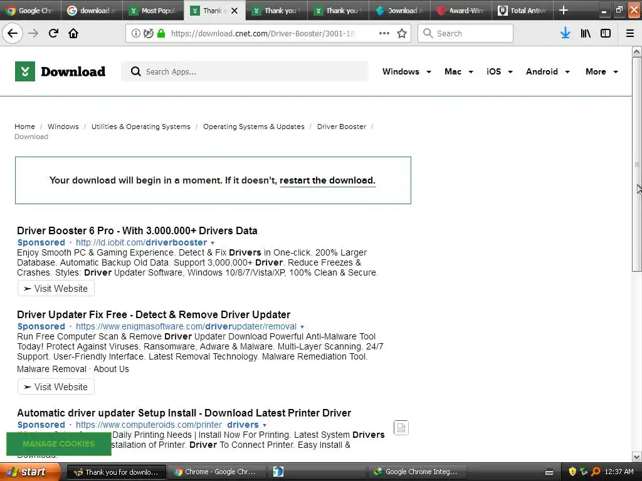Go back to the previous page
Image resolution: width=642 pixels, height=481 pixels.
(13, 33)
